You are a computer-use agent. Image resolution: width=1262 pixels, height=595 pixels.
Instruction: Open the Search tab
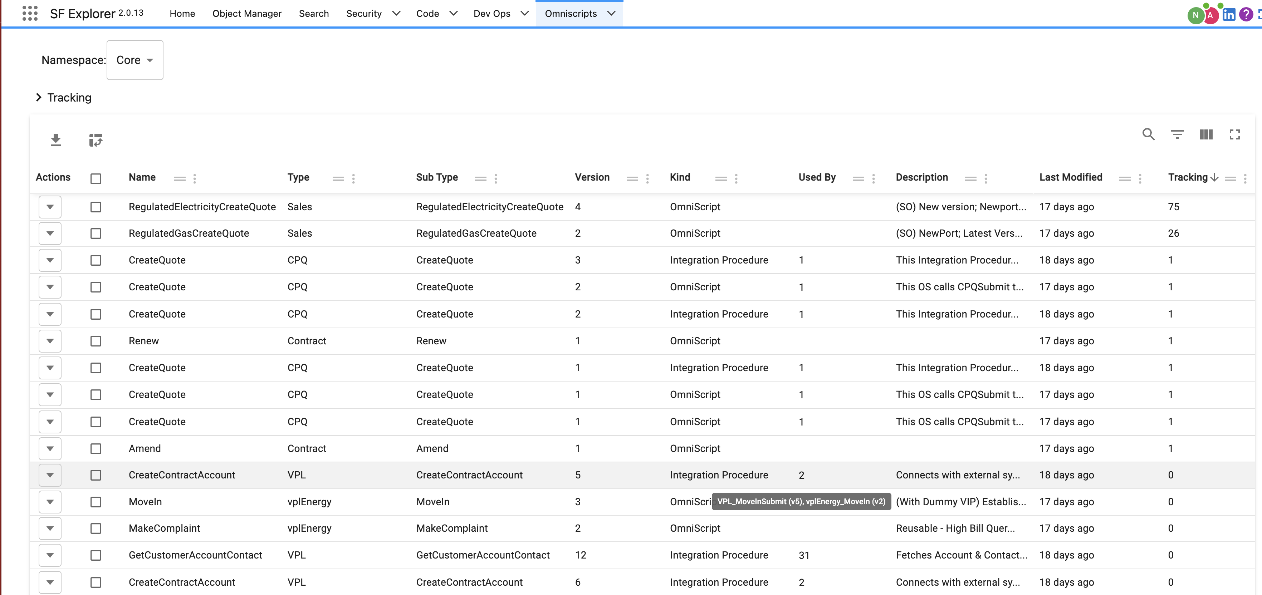[314, 13]
